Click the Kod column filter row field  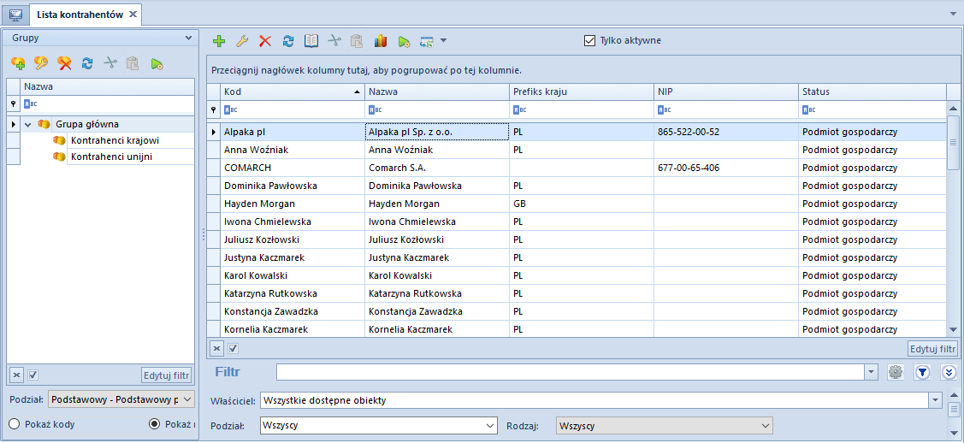pyautogui.click(x=293, y=109)
